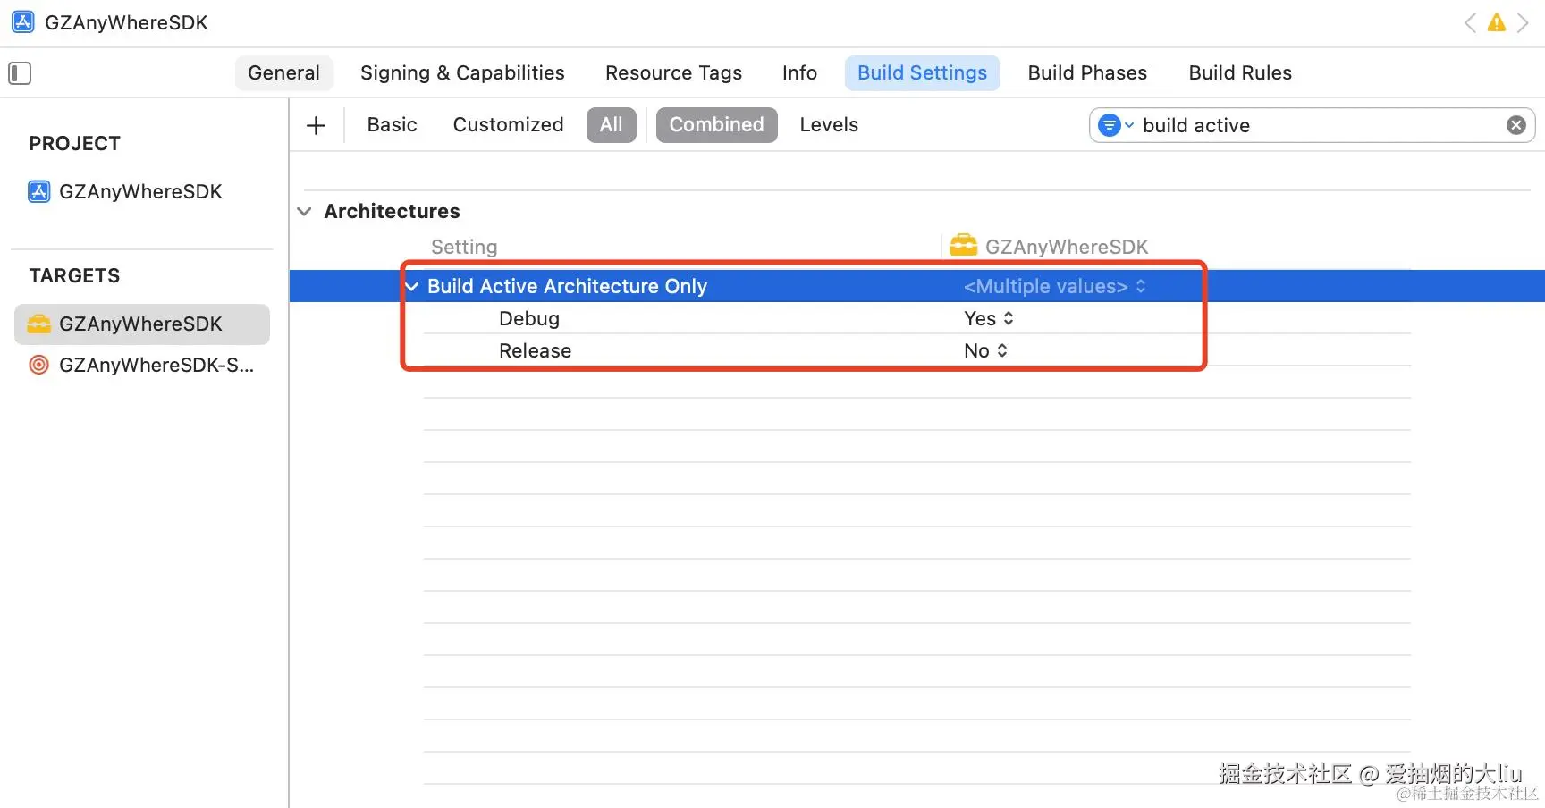
Task: Select the GZAnyWhereSDK target in TARGETS
Action: [142, 324]
